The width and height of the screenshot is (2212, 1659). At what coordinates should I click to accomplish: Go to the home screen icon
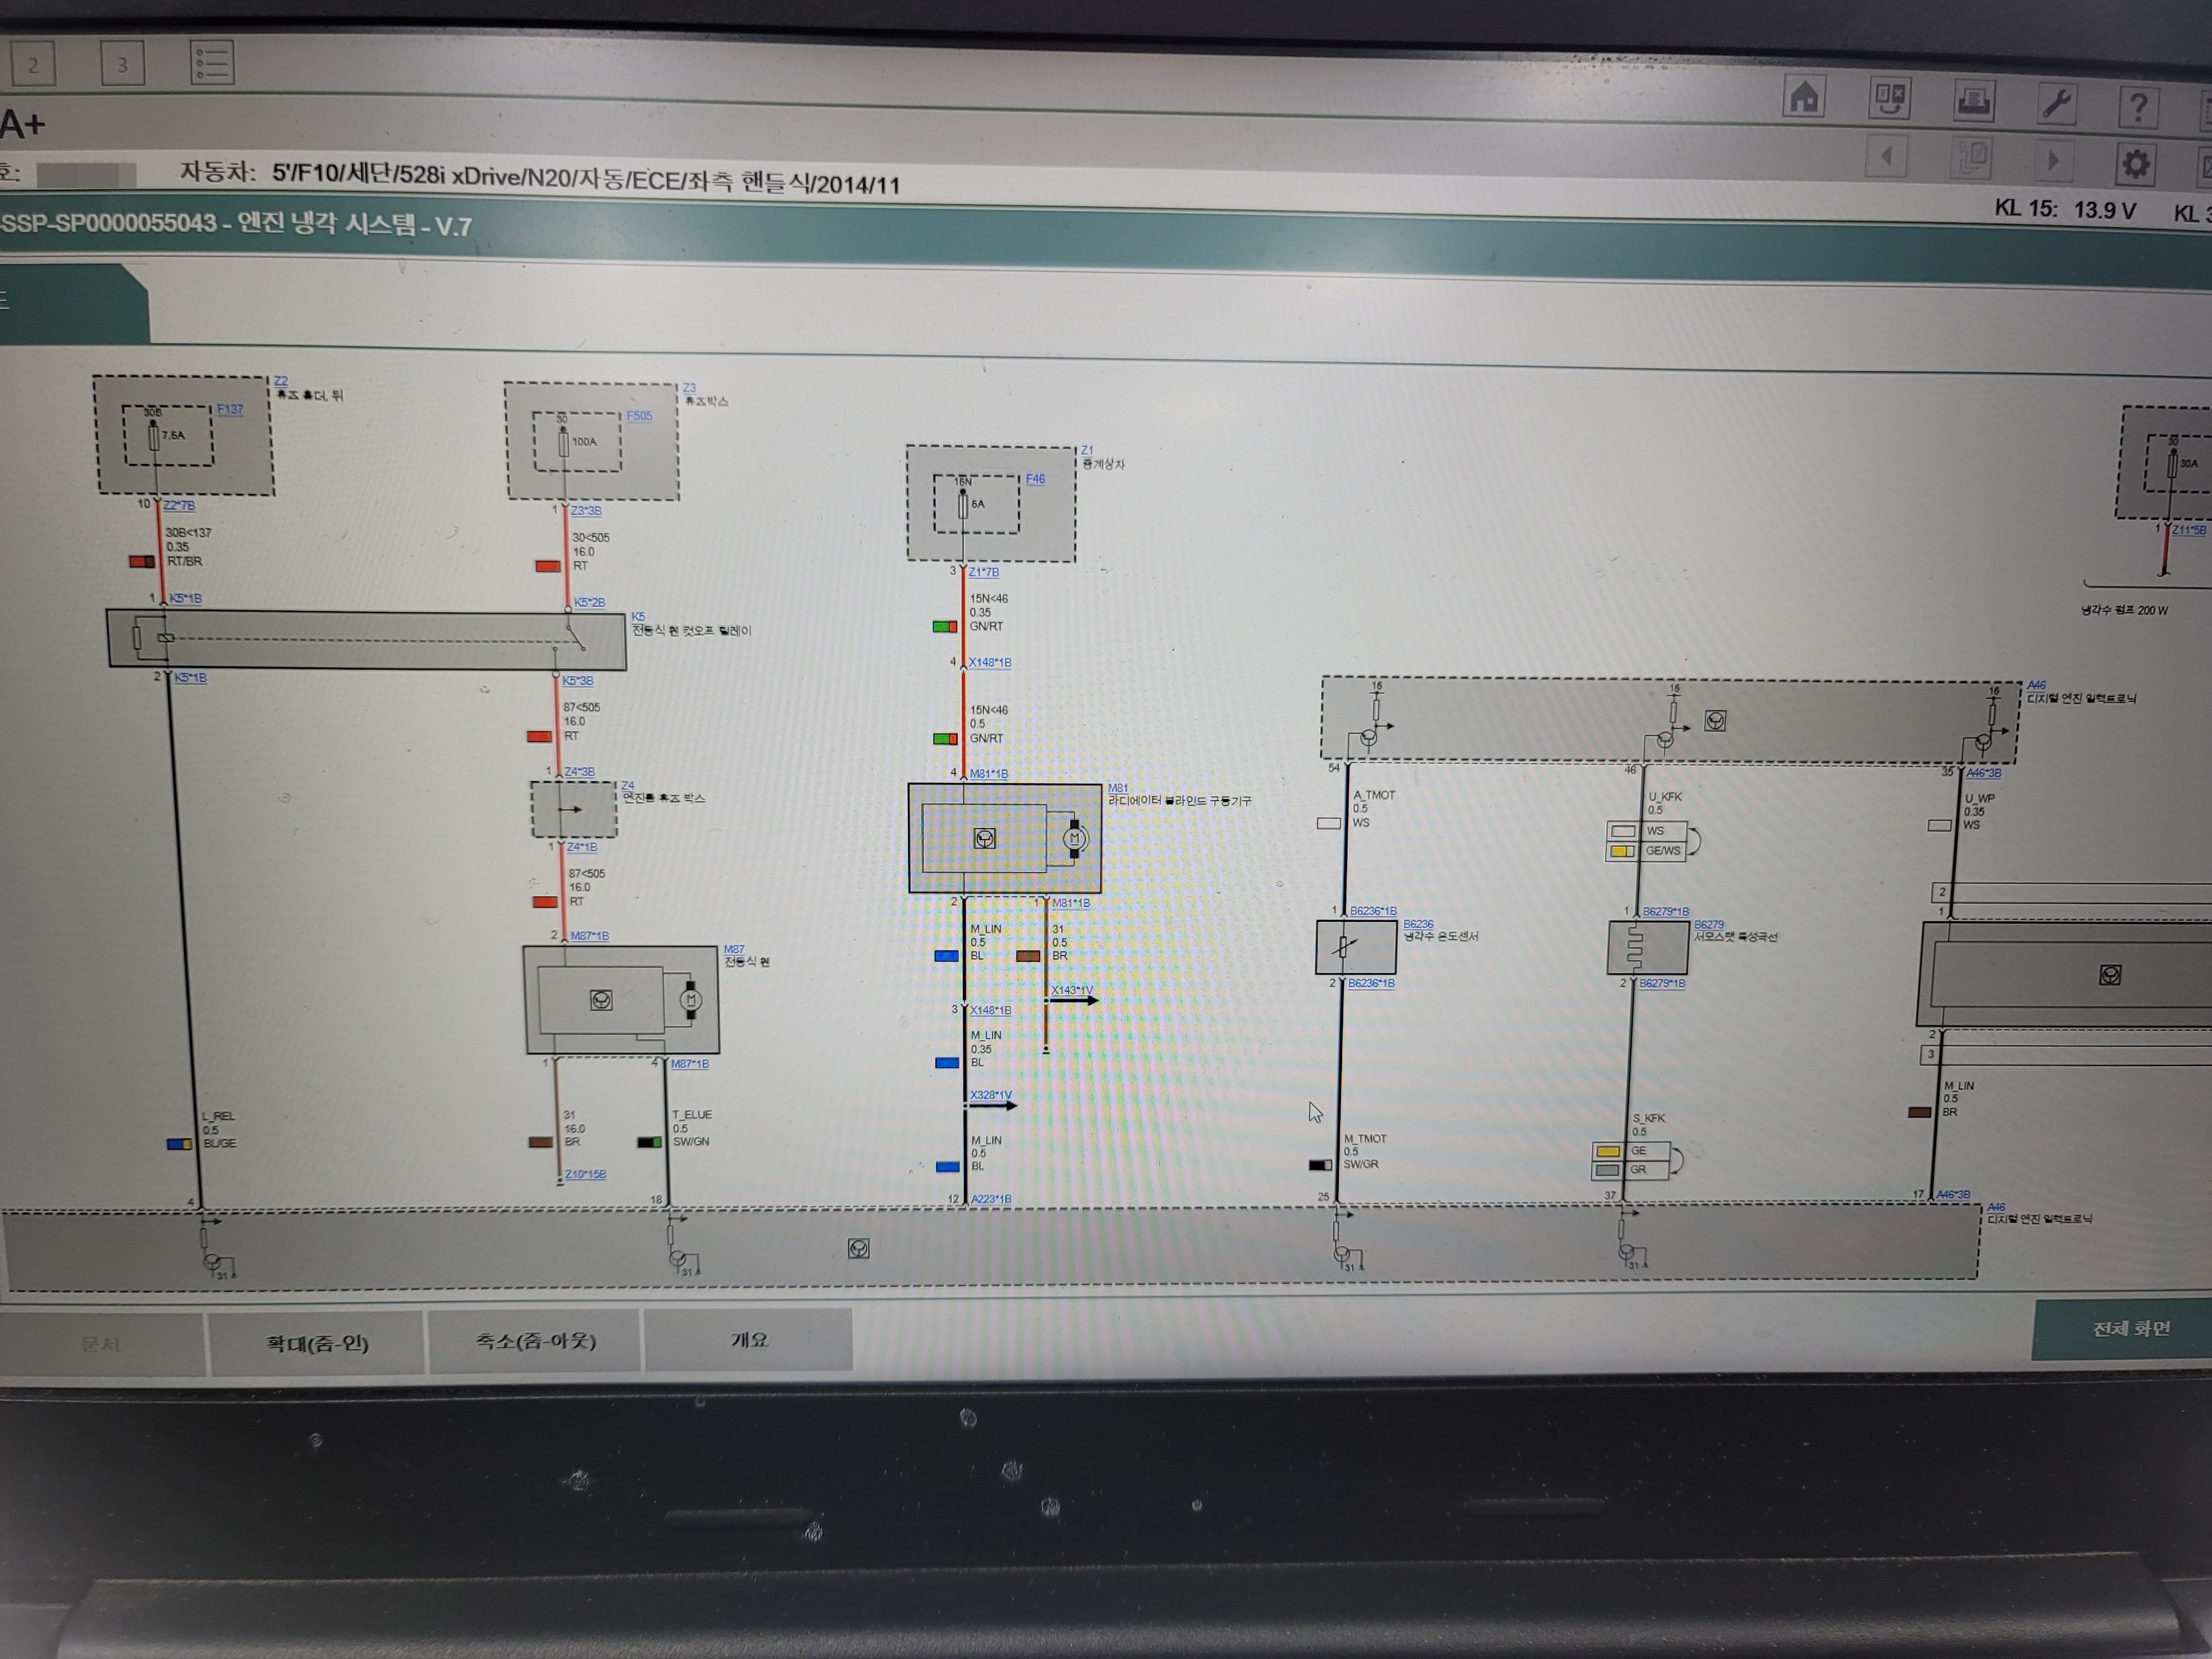tap(1804, 98)
